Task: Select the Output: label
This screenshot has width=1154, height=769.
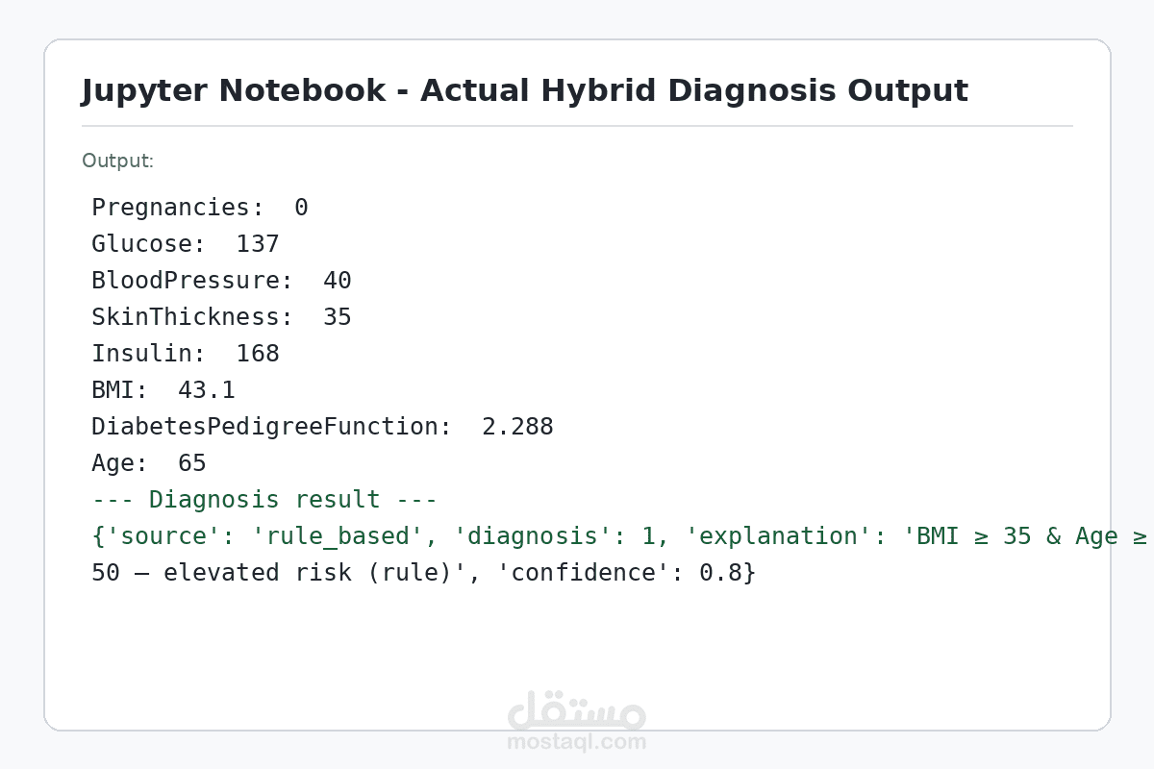Action: point(117,161)
